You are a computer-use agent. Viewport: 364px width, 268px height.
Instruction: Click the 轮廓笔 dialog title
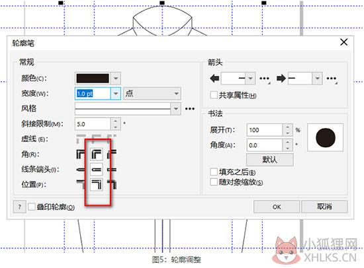tap(23, 43)
